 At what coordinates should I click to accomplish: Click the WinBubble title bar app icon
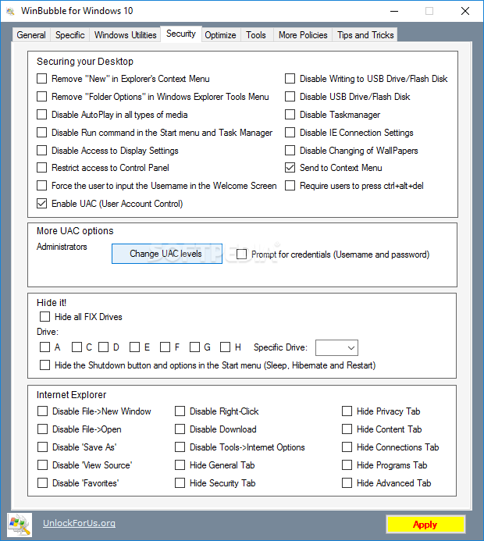[11, 12]
